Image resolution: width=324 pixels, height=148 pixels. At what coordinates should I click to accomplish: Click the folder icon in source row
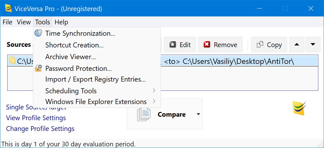(13, 61)
